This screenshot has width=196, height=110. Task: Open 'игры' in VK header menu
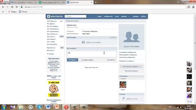117,16
